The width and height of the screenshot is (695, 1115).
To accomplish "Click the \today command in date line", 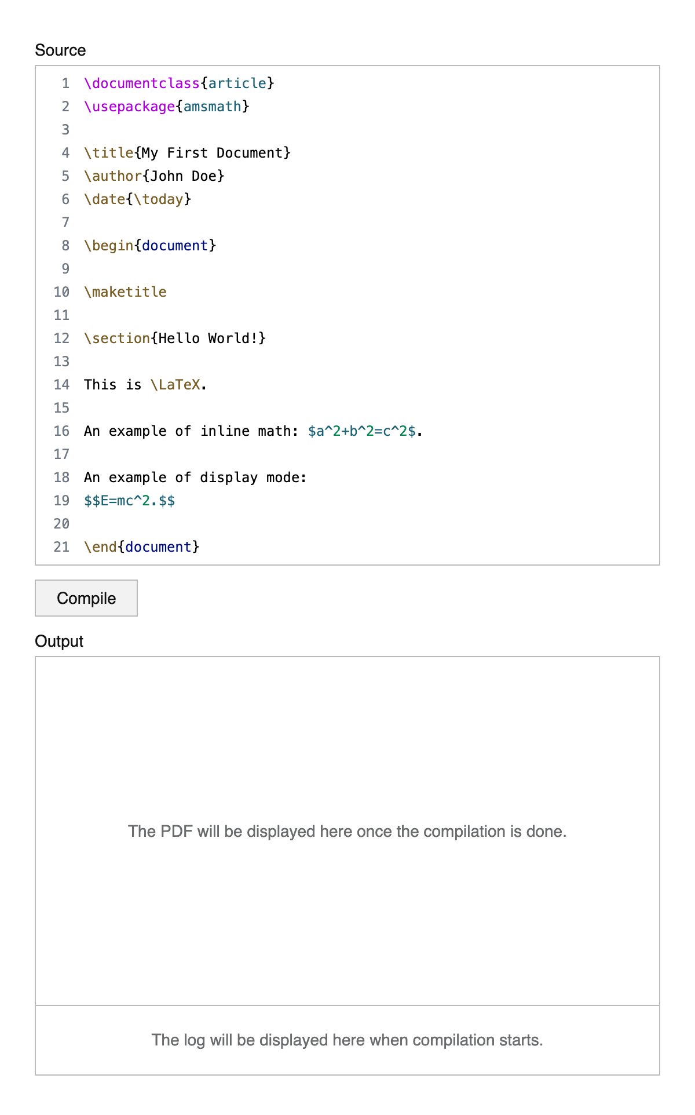I will pyautogui.click(x=159, y=199).
